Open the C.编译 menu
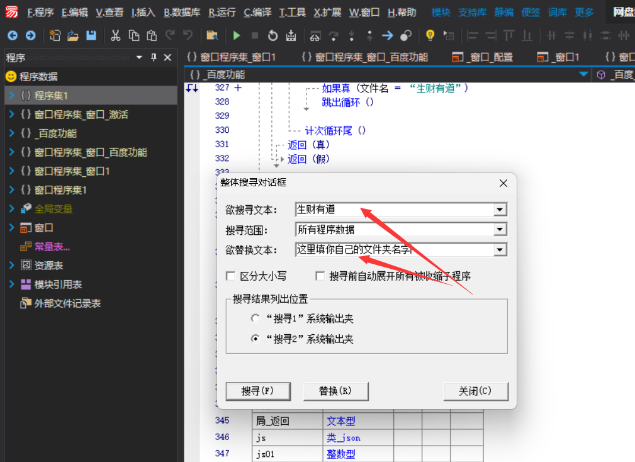The width and height of the screenshot is (635, 462). click(x=257, y=13)
